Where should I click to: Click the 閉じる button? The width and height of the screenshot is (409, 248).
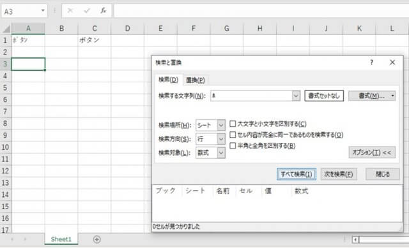382,174
